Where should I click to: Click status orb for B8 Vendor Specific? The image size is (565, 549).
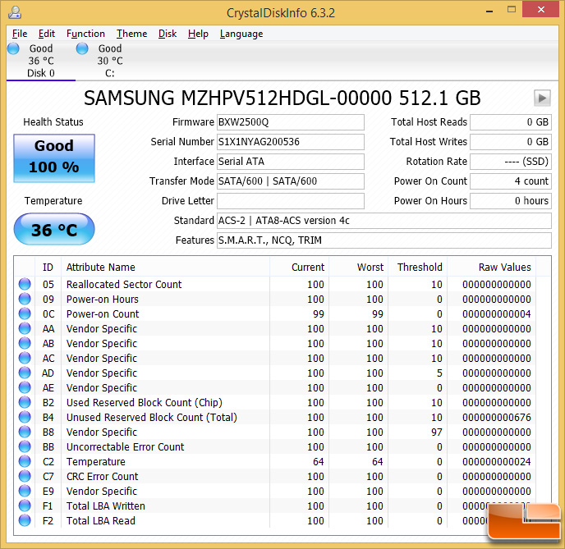point(25,432)
